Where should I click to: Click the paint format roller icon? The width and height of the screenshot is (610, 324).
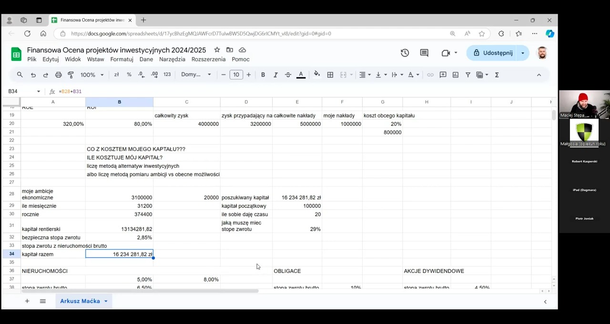tap(71, 75)
